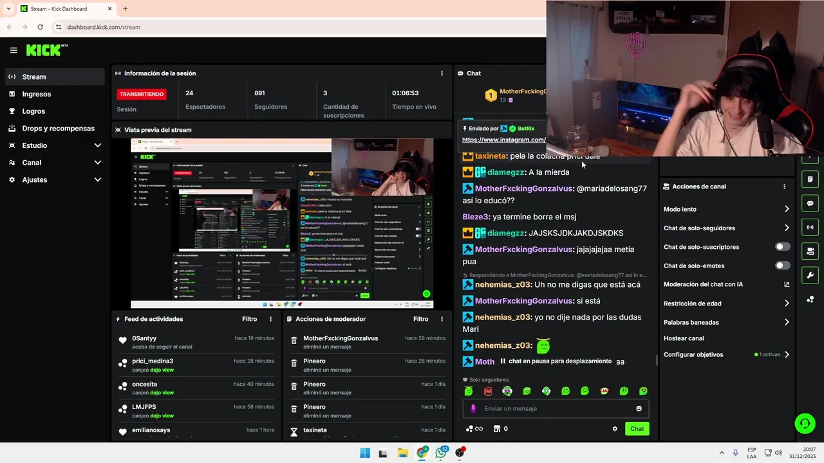The image size is (824, 463).
Task: Click channel points infinity counter
Action: pos(474,429)
